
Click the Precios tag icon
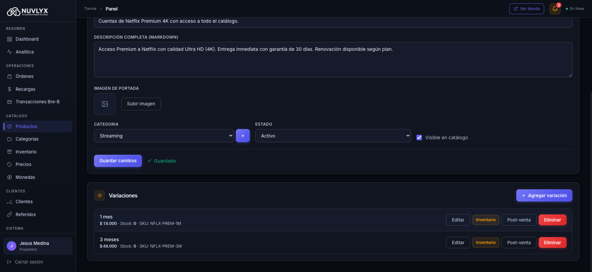[x=10, y=165]
